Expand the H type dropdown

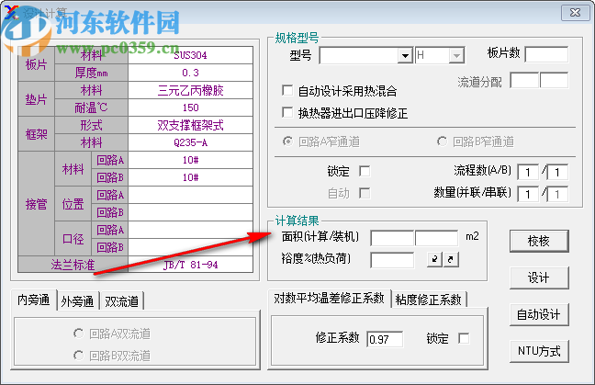click(x=457, y=56)
